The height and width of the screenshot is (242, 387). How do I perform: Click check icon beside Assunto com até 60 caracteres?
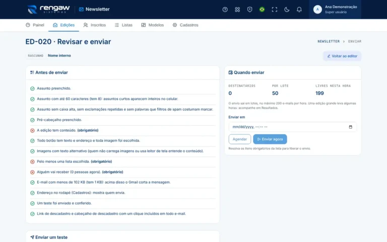point(32,99)
